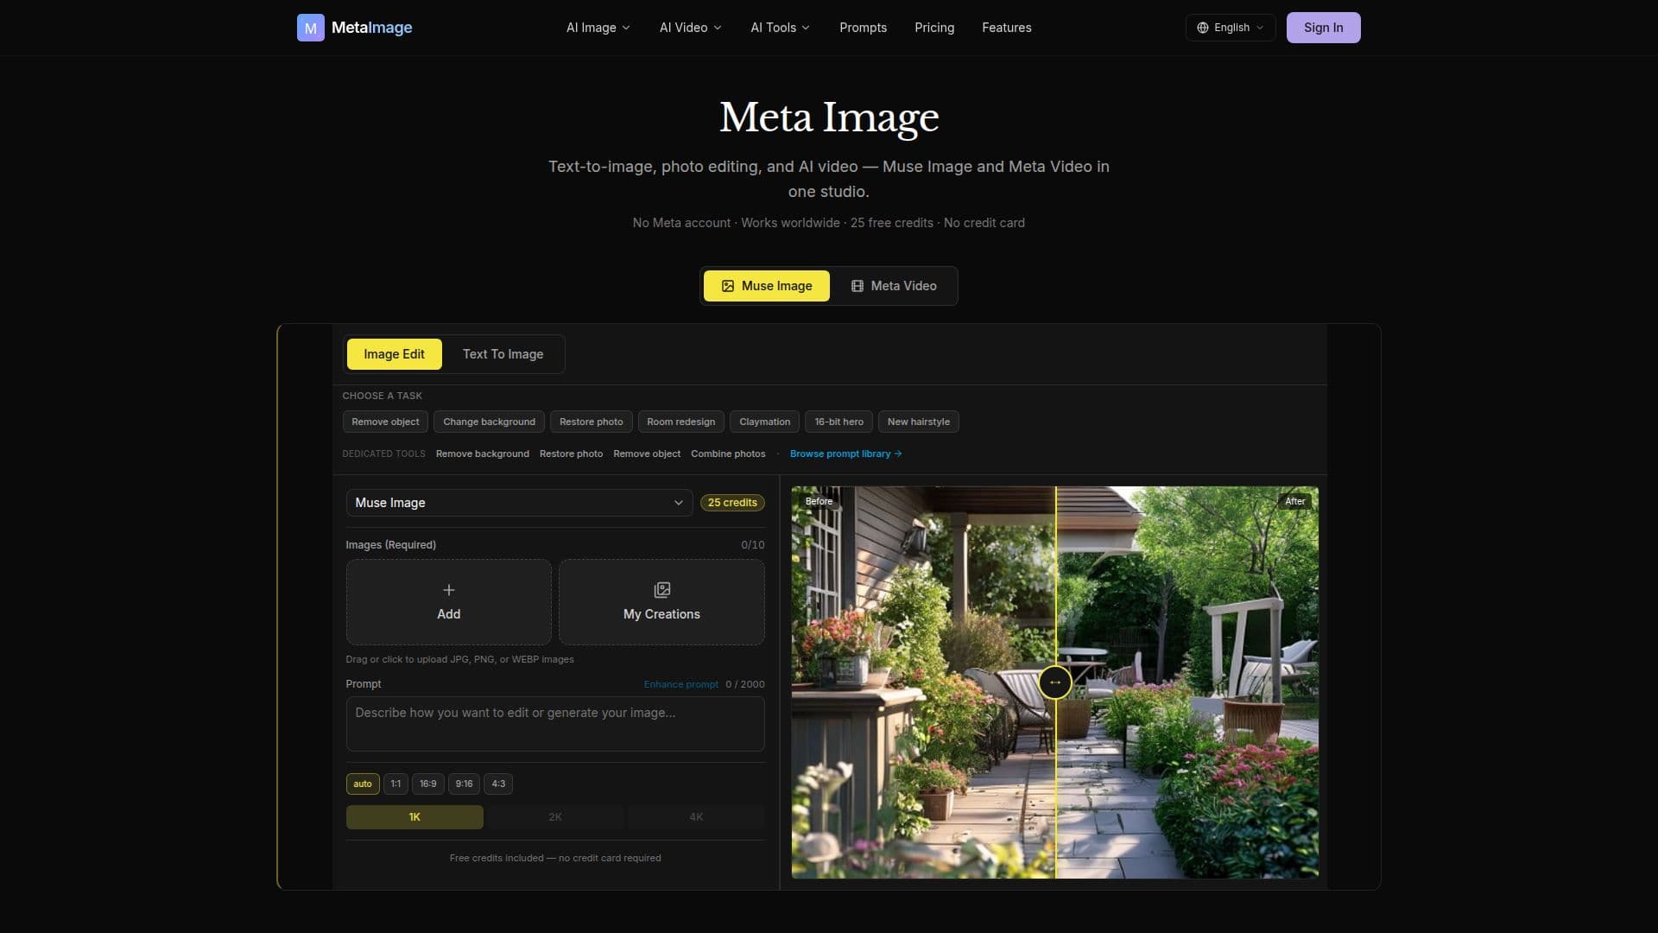Click the MetaImage brand name text
The width and height of the screenshot is (1658, 933).
tap(372, 28)
